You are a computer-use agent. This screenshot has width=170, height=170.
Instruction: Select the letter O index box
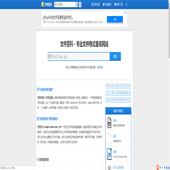[x=124, y=93]
